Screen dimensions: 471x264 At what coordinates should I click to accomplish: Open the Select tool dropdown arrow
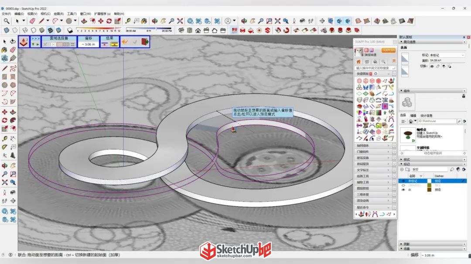point(24,21)
